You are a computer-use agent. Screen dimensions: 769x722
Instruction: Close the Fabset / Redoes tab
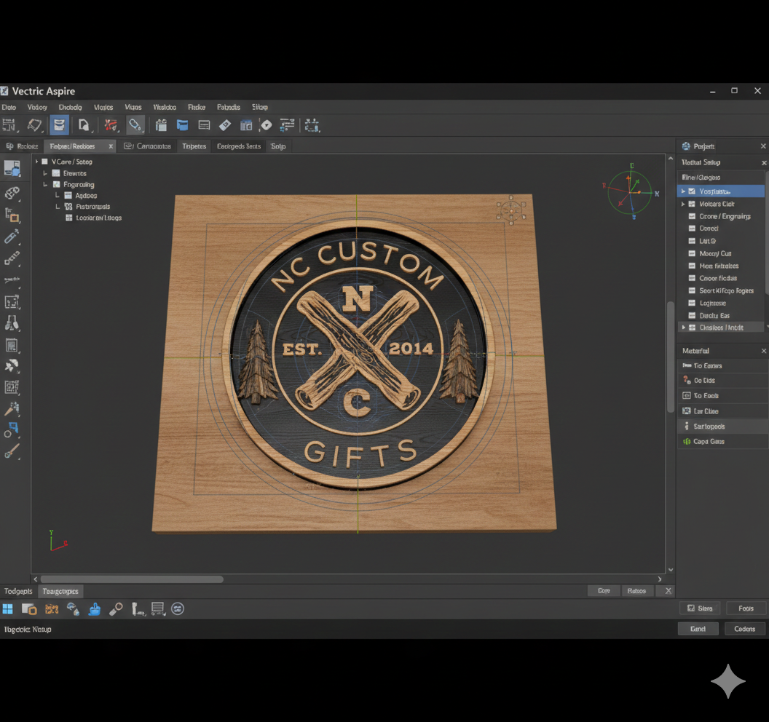[x=111, y=146]
